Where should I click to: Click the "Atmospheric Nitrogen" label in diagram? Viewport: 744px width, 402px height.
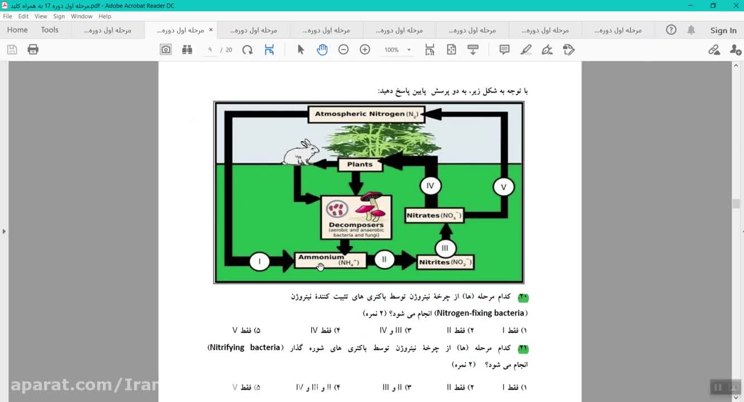[366, 114]
